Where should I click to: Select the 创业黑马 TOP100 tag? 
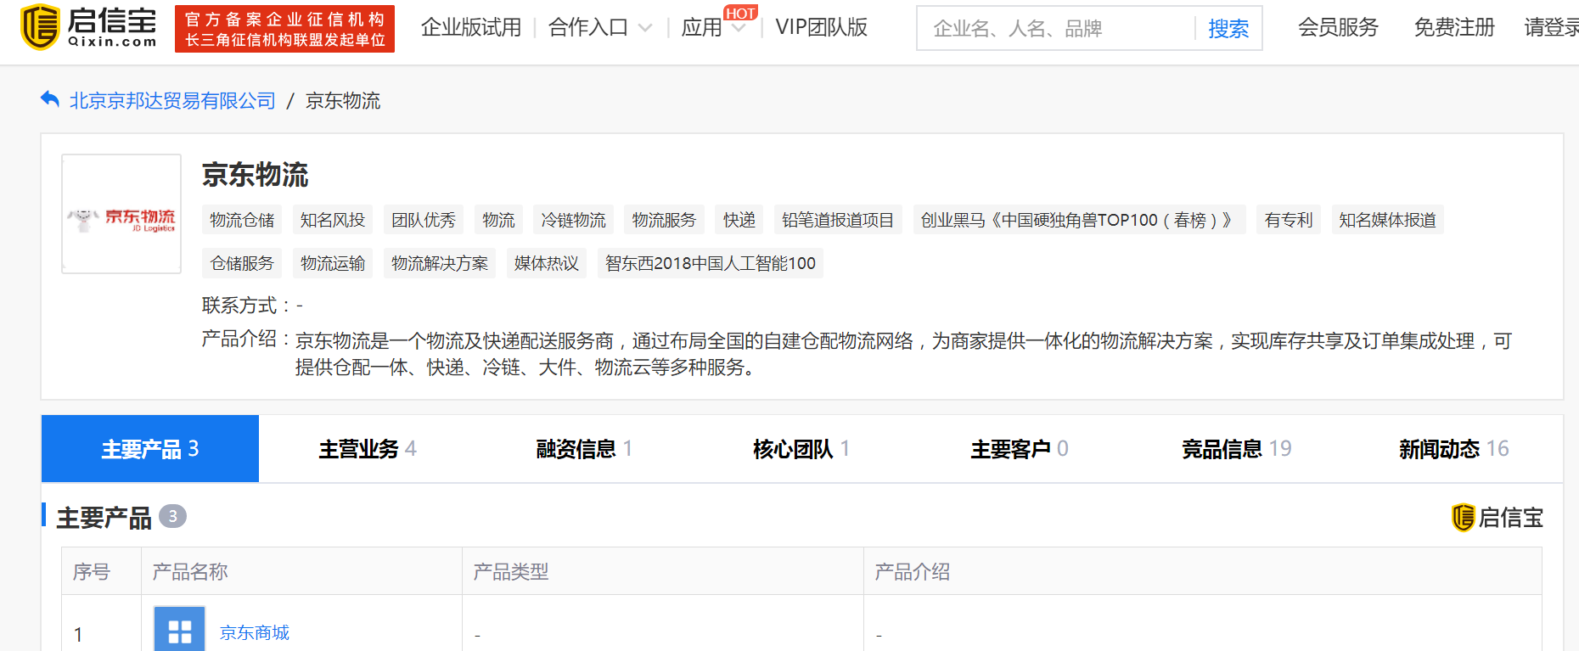pyautogui.click(x=1079, y=220)
